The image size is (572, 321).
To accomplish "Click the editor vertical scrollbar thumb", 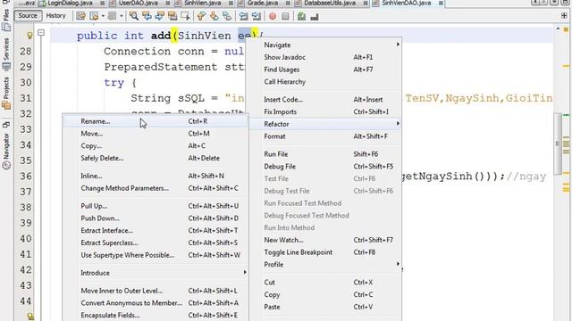I will point(558,144).
